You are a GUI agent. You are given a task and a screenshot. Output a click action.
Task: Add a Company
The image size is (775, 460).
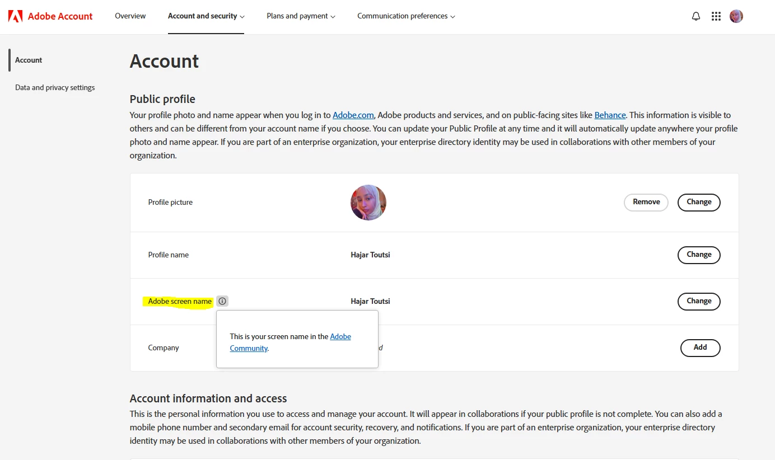pyautogui.click(x=700, y=348)
